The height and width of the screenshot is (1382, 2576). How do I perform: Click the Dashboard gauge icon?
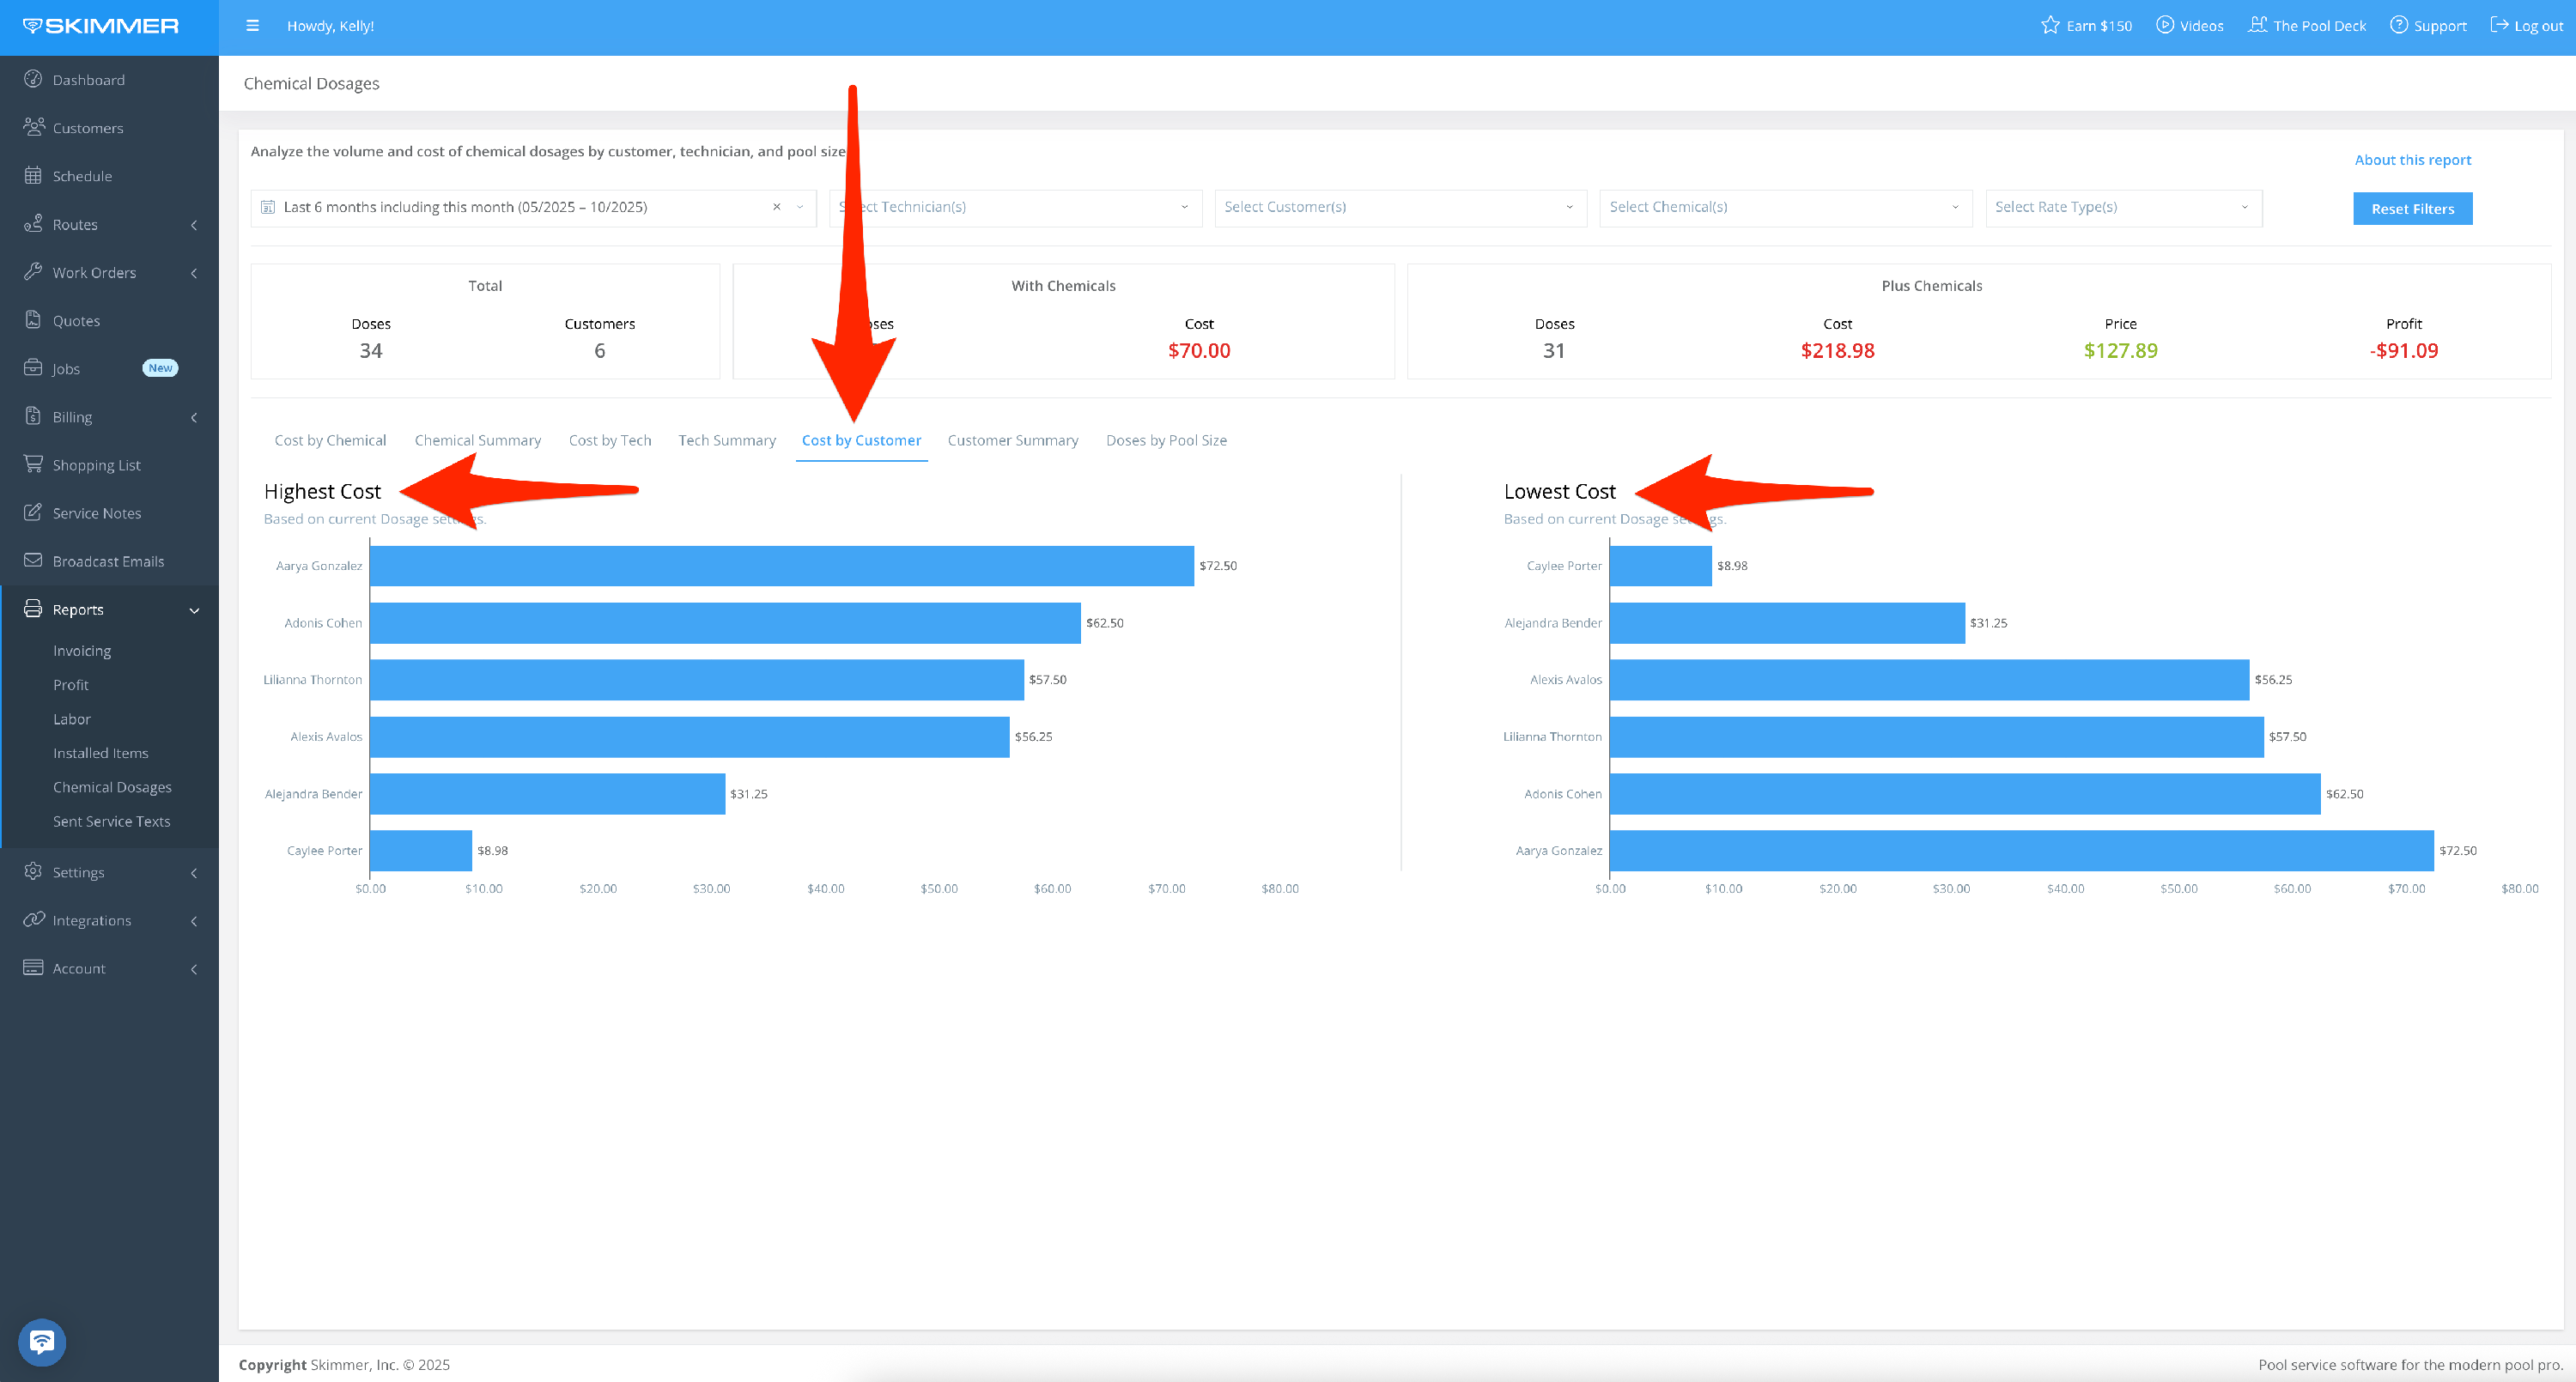tap(33, 79)
